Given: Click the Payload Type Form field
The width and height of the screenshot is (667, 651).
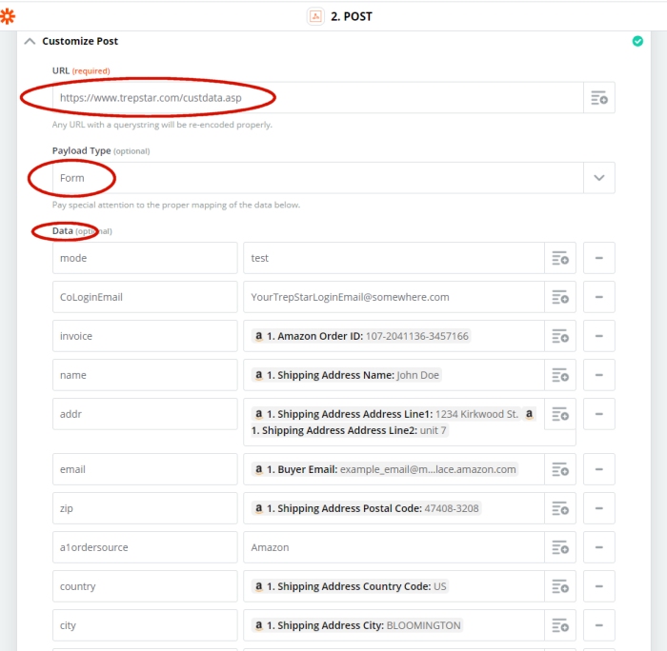Looking at the screenshot, I should [x=317, y=178].
